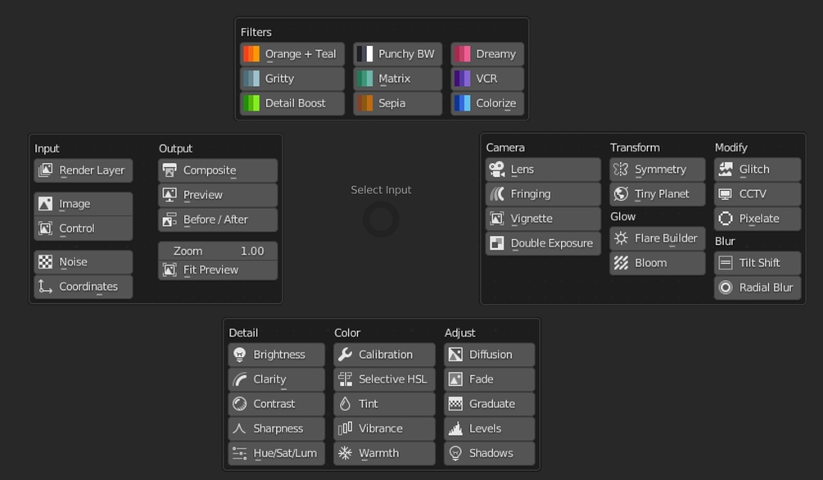
Task: Apply the Orange + Teal filter
Action: pos(292,53)
